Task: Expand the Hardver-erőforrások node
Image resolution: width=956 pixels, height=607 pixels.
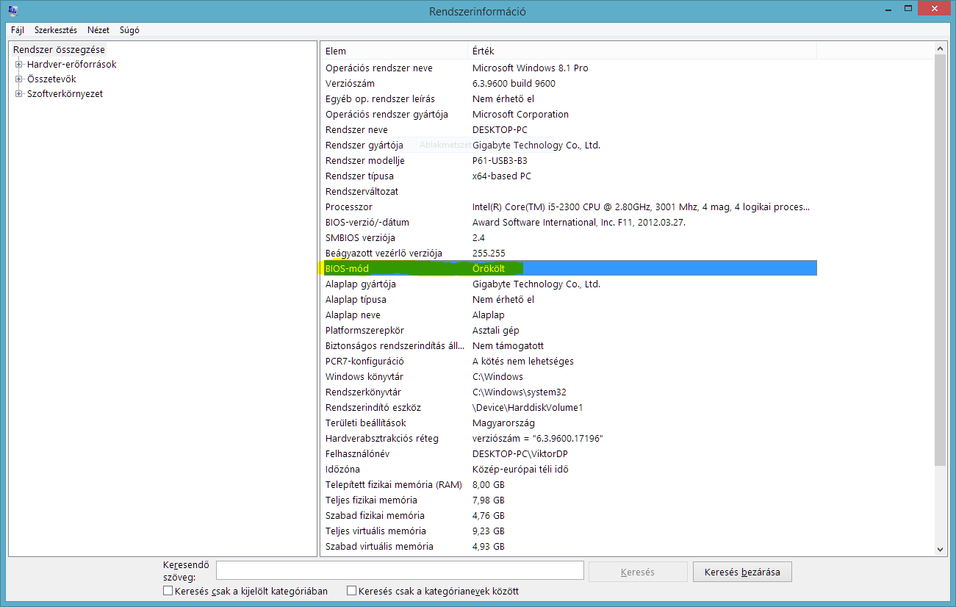Action: pos(19,65)
